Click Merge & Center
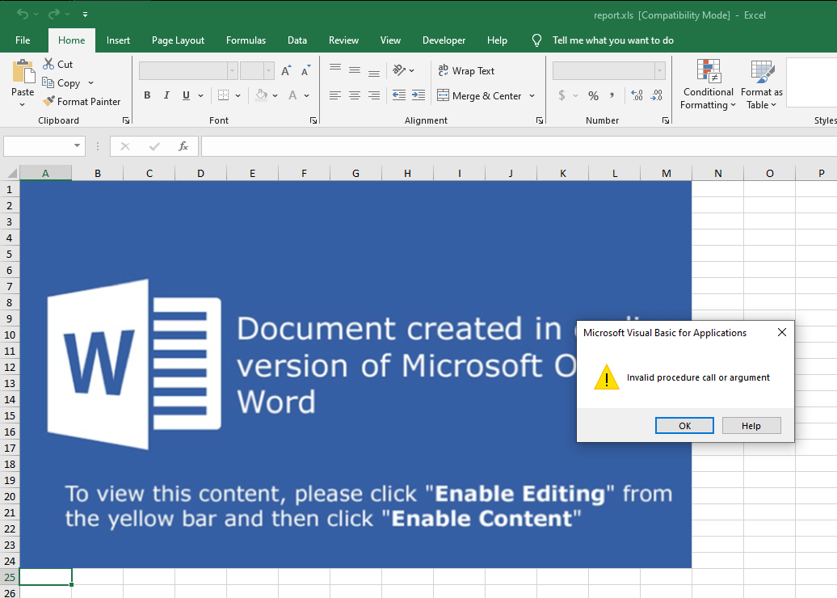Screen dimensions: 837x598 [479, 95]
